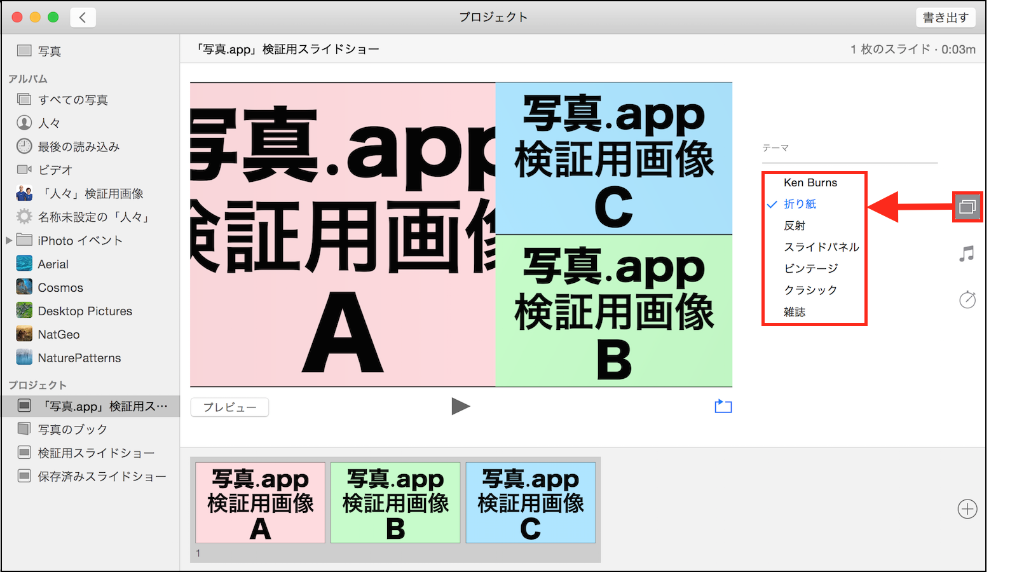Click the add photos plus icon
The image size is (1017, 572).
[x=967, y=509]
